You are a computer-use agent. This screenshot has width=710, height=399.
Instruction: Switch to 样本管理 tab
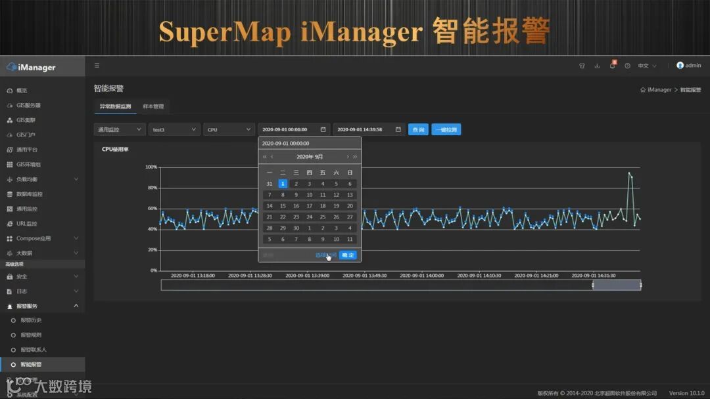(153, 107)
